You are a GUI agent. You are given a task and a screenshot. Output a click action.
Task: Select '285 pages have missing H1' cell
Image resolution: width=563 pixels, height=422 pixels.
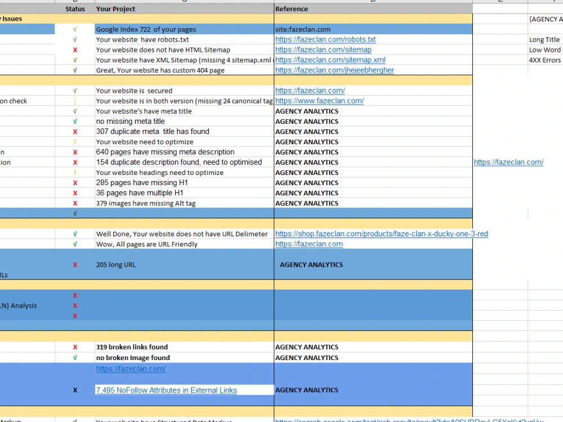[184, 183]
